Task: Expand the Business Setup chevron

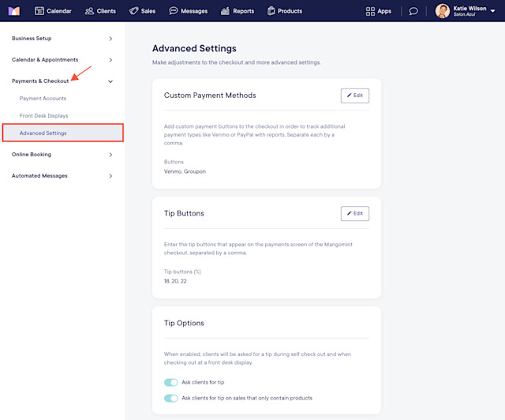Action: 110,39
